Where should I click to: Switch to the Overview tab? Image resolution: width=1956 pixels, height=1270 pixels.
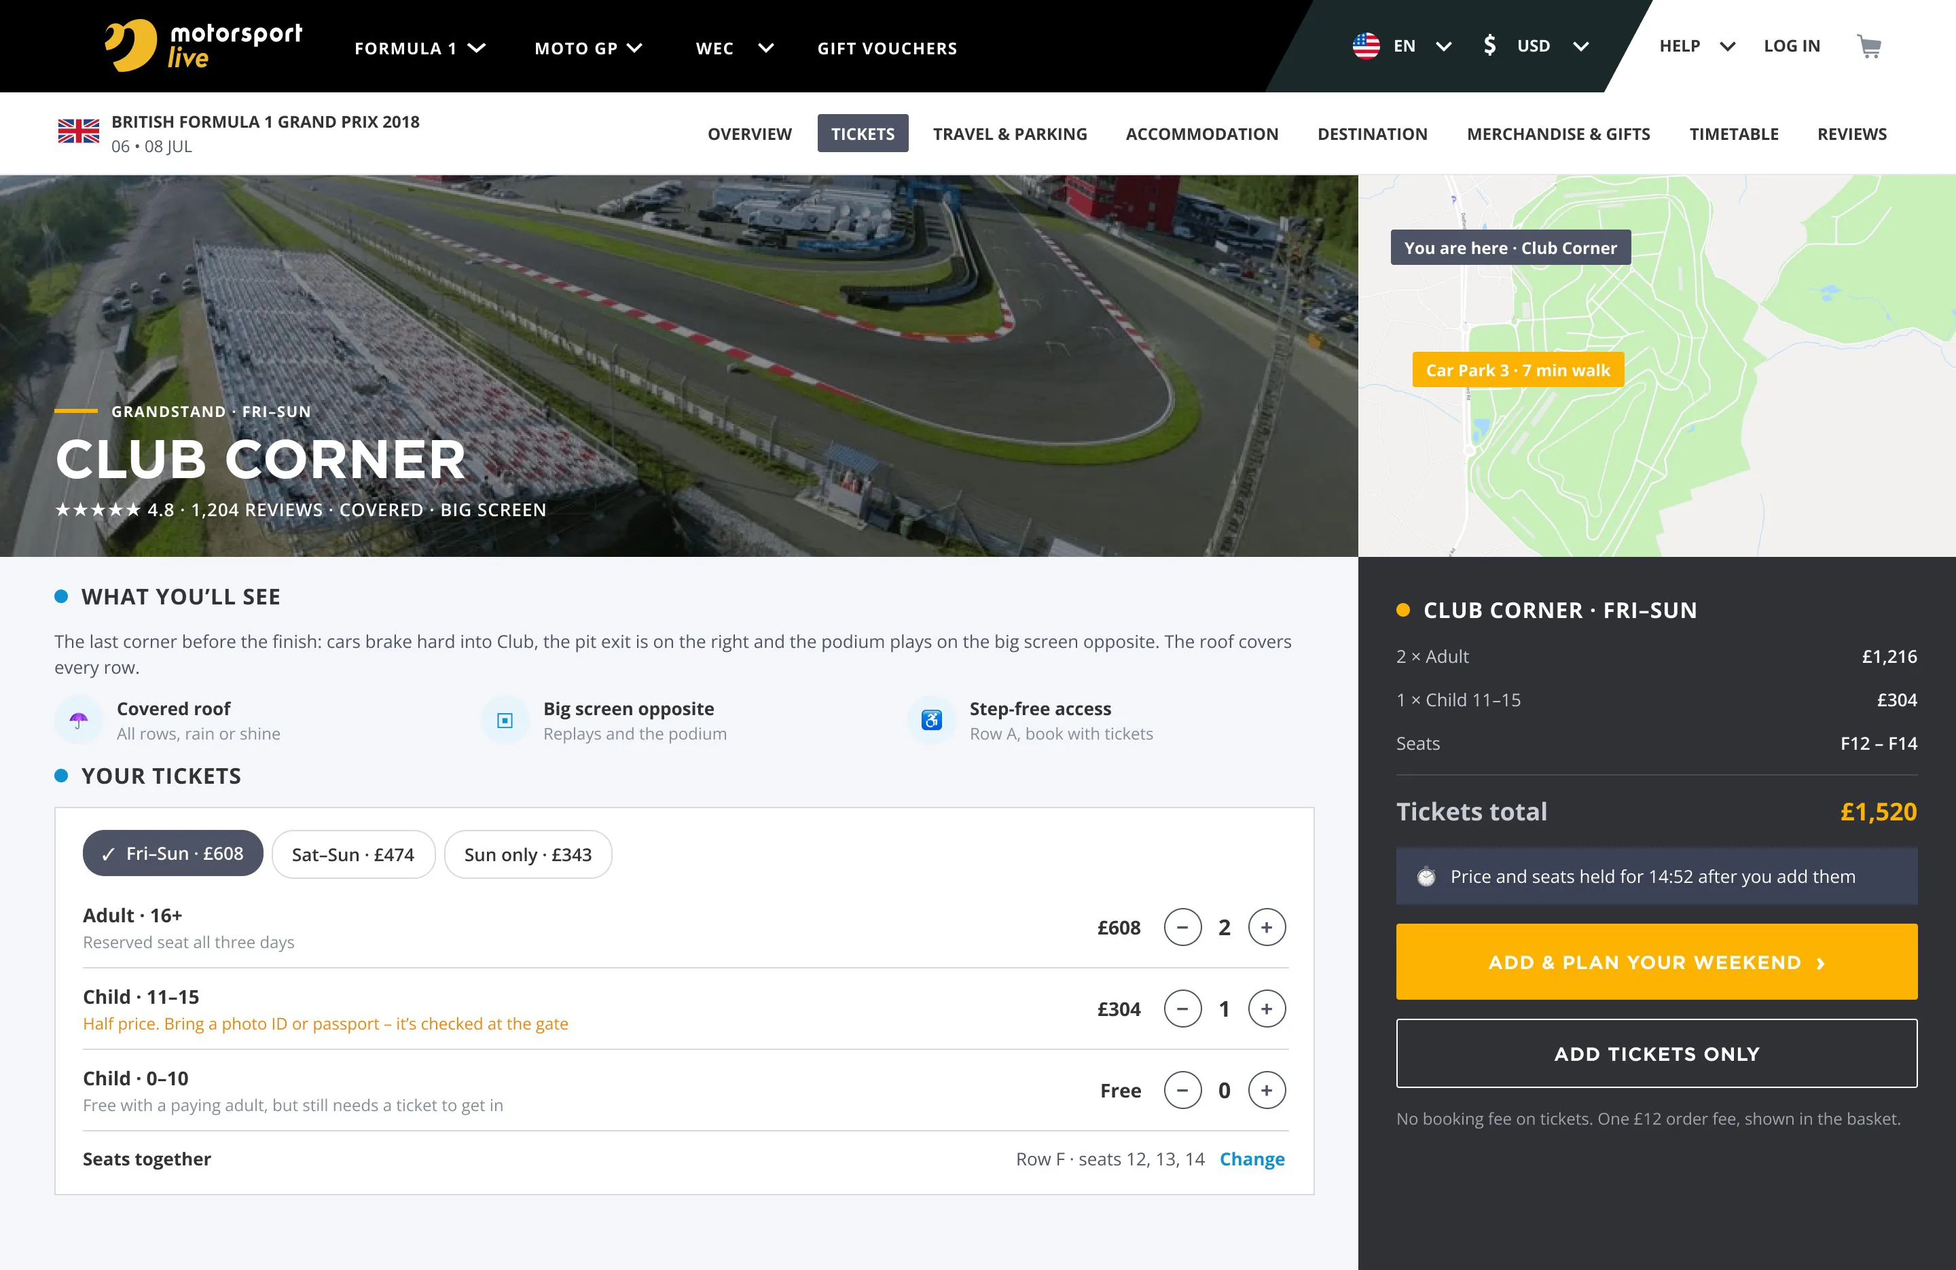tap(750, 133)
